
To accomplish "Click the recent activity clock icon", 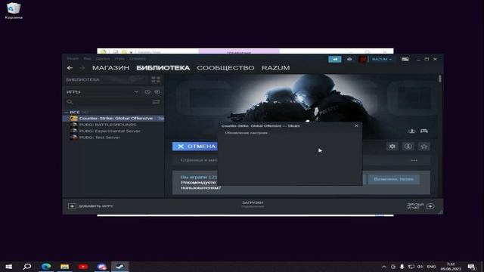I will (147, 92).
